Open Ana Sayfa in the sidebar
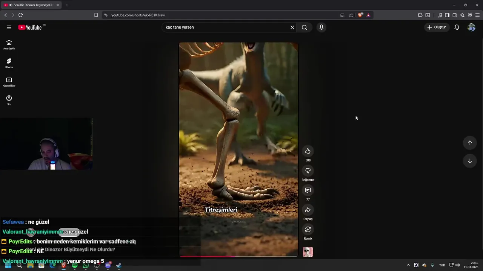483x271 pixels. point(9,44)
